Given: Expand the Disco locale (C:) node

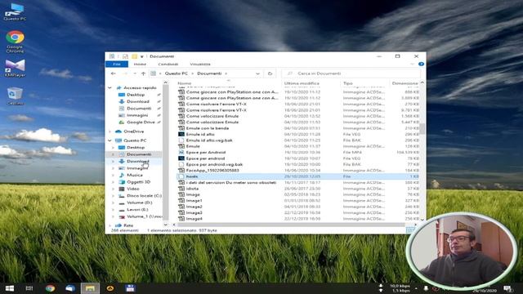Looking at the screenshot, I should pos(113,196).
